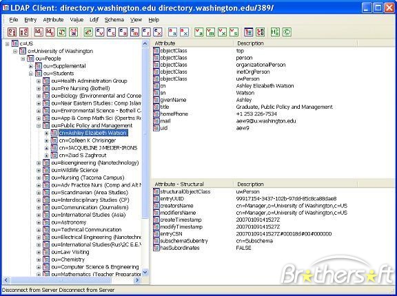Viewport: 397px width, 296px height.
Task: Open the View menu
Action: coord(136,20)
